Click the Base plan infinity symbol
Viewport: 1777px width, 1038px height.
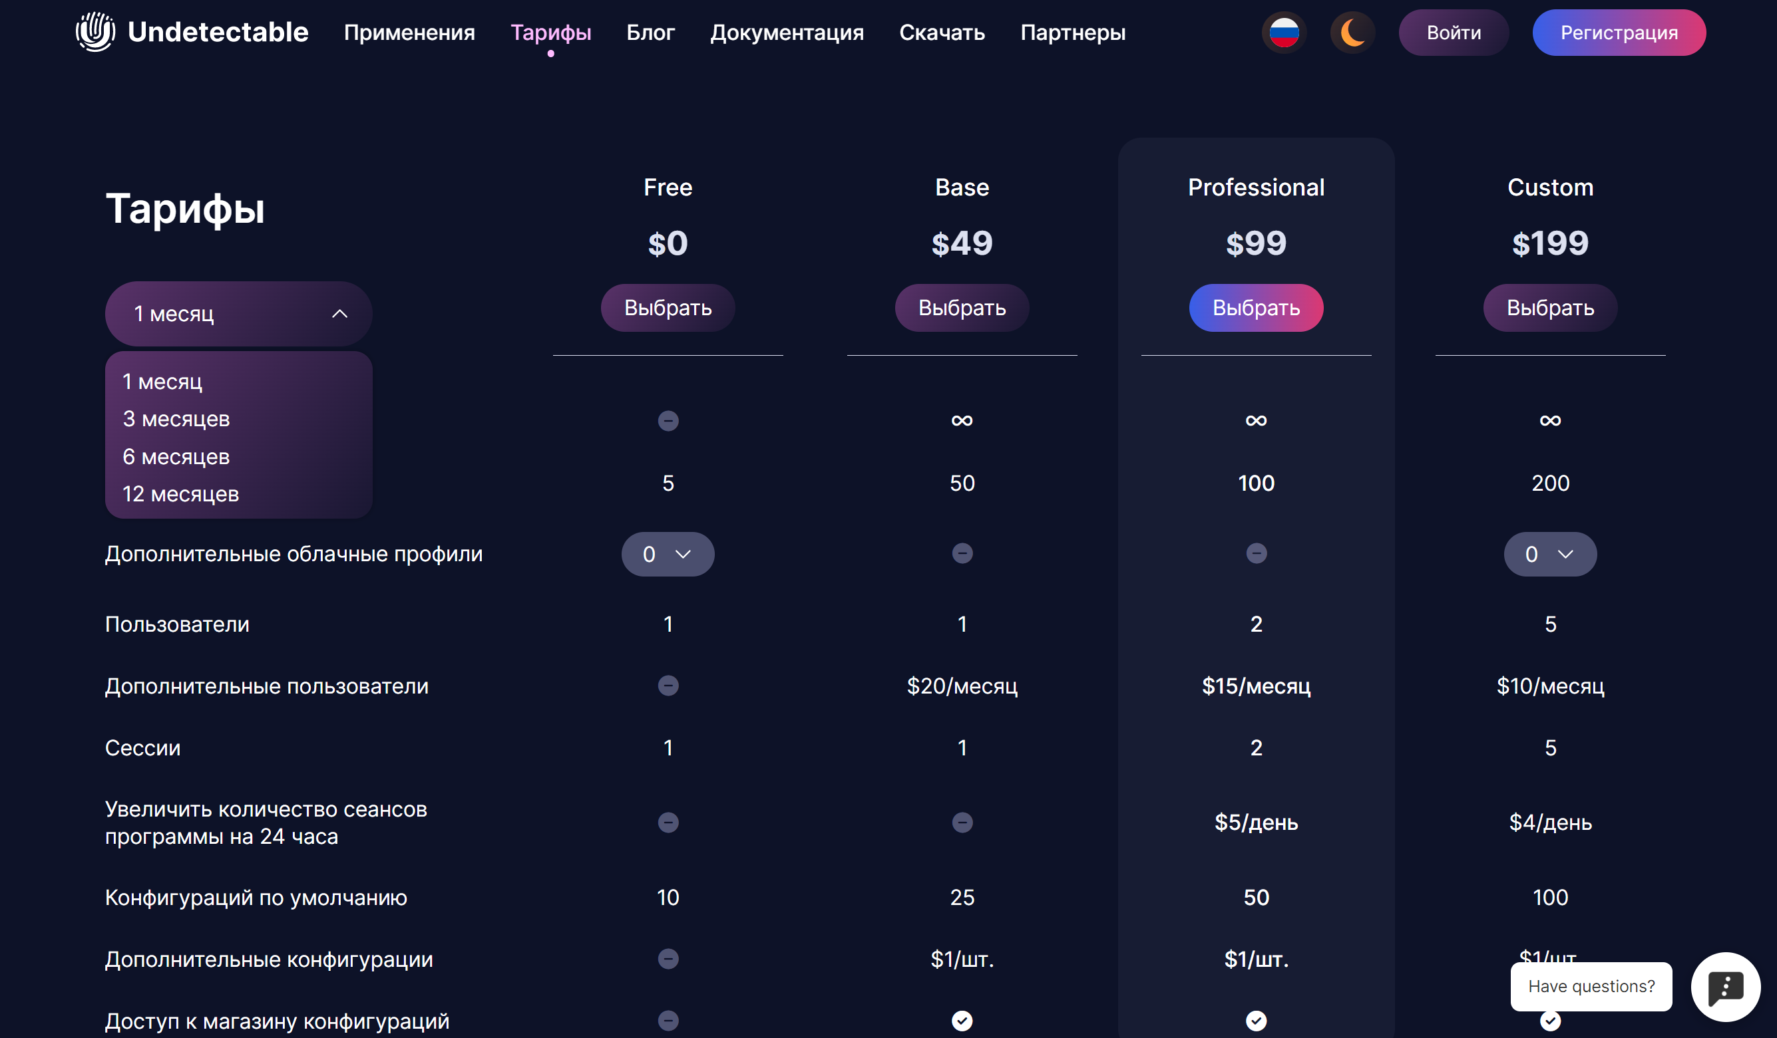pos(962,421)
